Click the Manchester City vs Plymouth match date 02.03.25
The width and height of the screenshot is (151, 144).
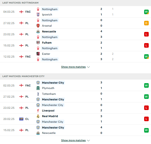(x=9, y=85)
